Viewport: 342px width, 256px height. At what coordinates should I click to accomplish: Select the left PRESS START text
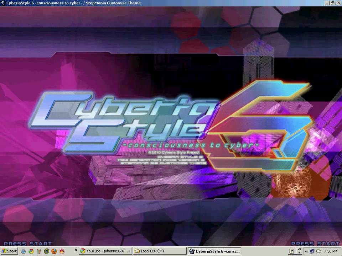pos(28,244)
